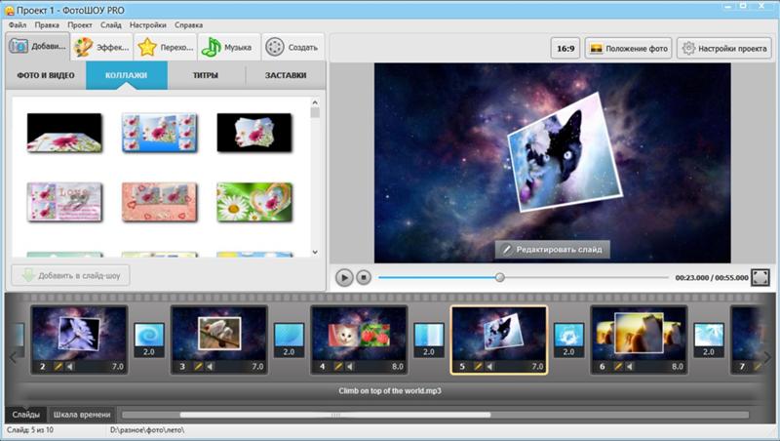Click the Редактировать слайд button
Screen dimensions: 780x441
click(552, 250)
